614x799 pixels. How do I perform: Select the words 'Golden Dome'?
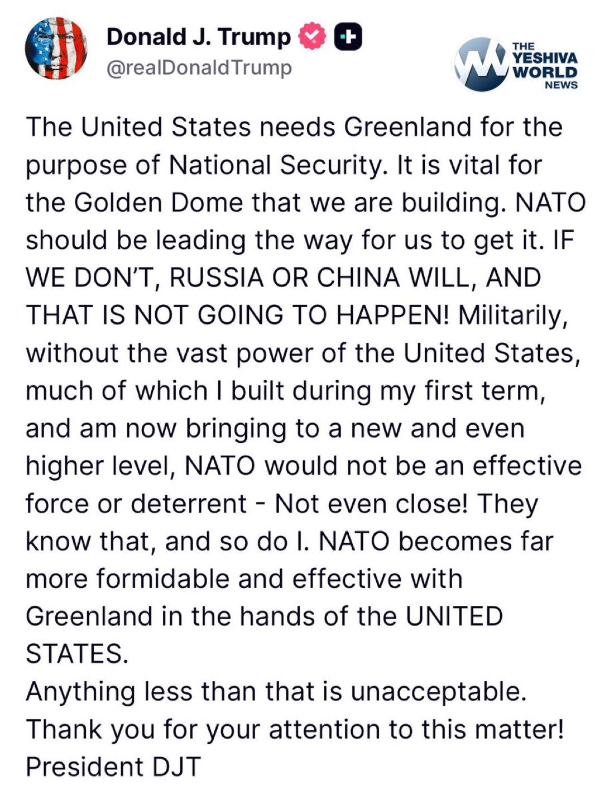(x=159, y=203)
